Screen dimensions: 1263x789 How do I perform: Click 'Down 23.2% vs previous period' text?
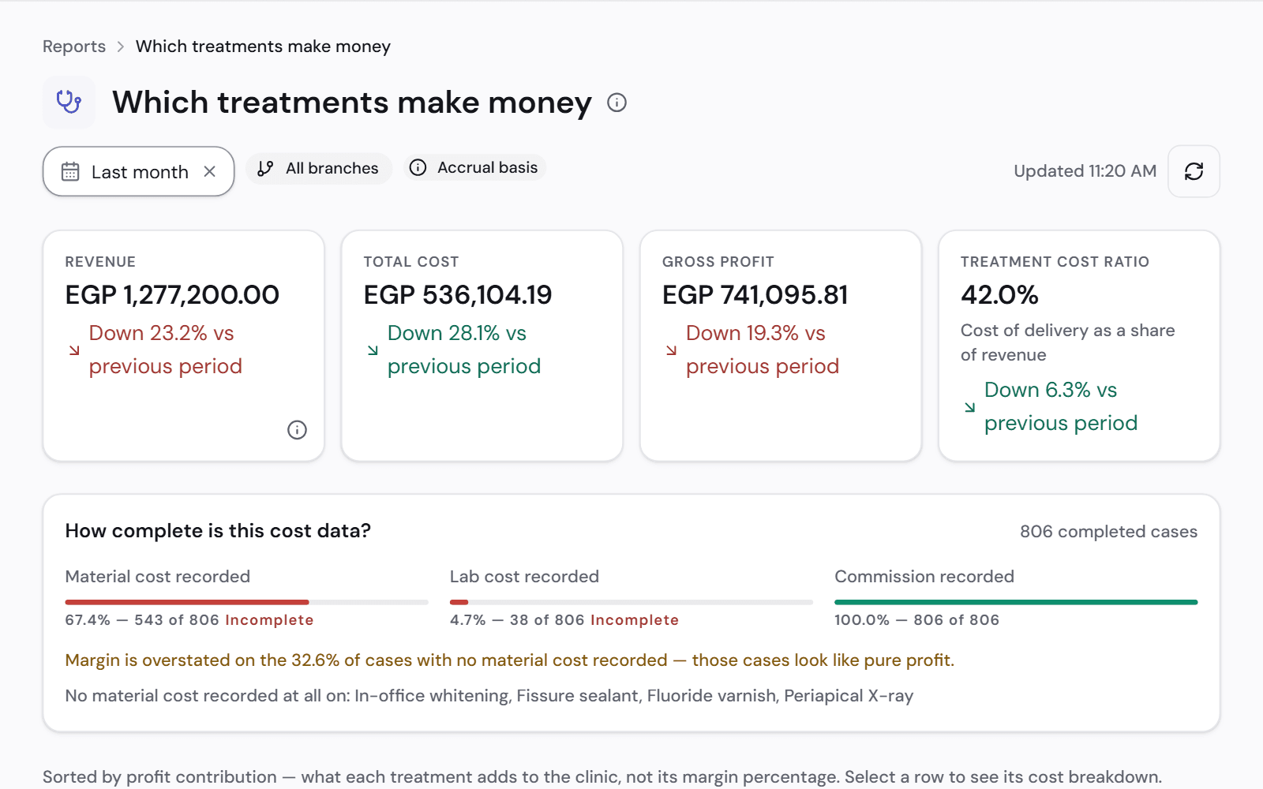click(166, 350)
